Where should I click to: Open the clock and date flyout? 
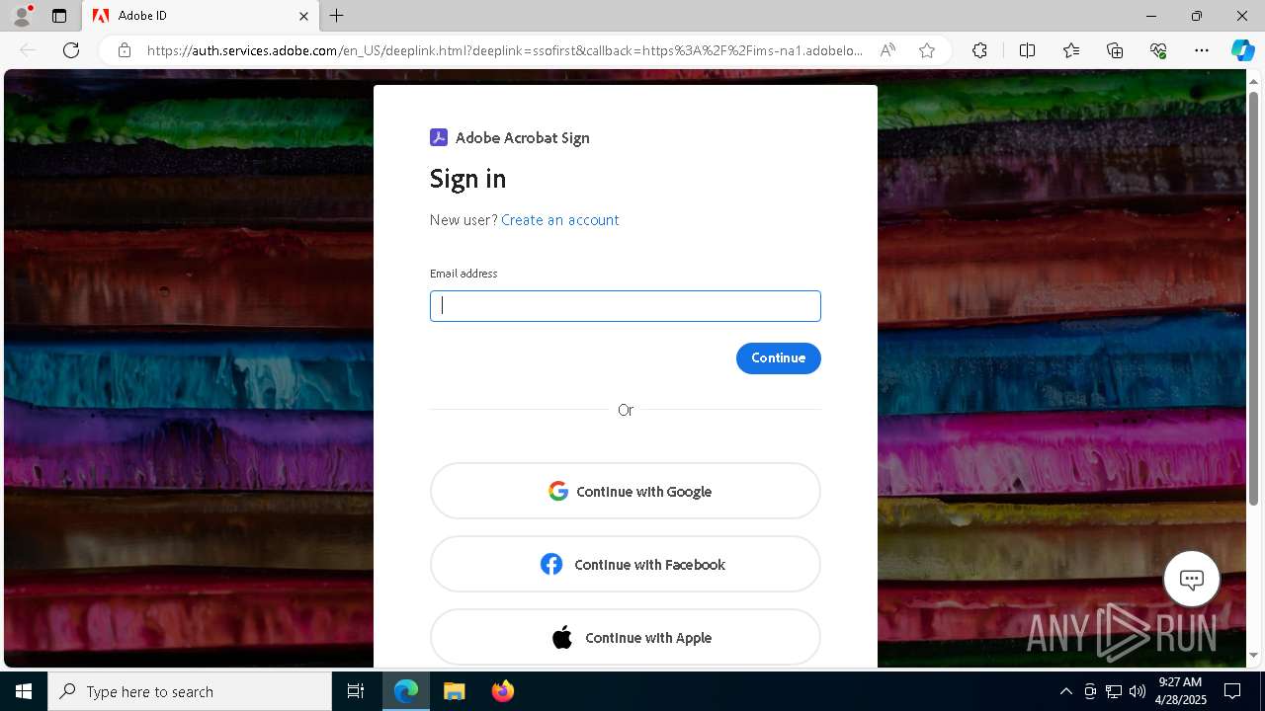(x=1182, y=691)
